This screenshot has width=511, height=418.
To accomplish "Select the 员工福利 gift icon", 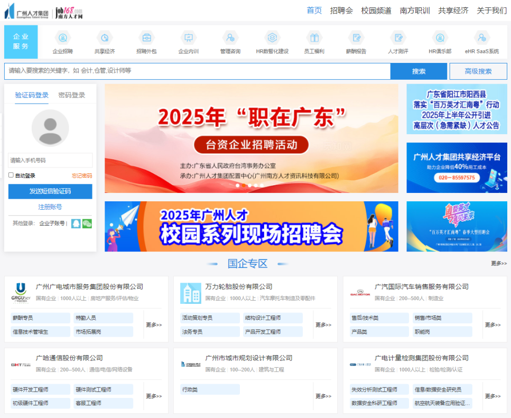I will 314,38.
